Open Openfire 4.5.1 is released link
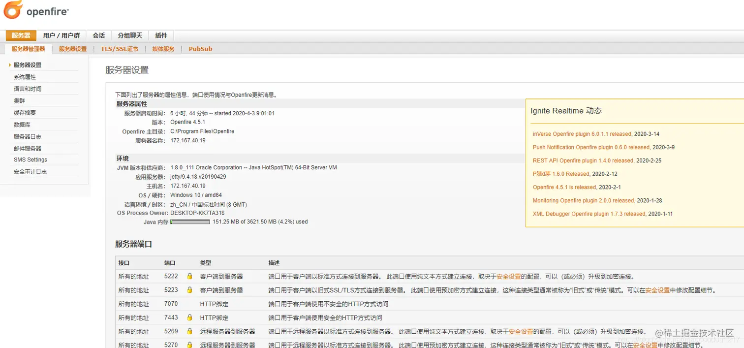Image resolution: width=744 pixels, height=348 pixels. (x=564, y=187)
